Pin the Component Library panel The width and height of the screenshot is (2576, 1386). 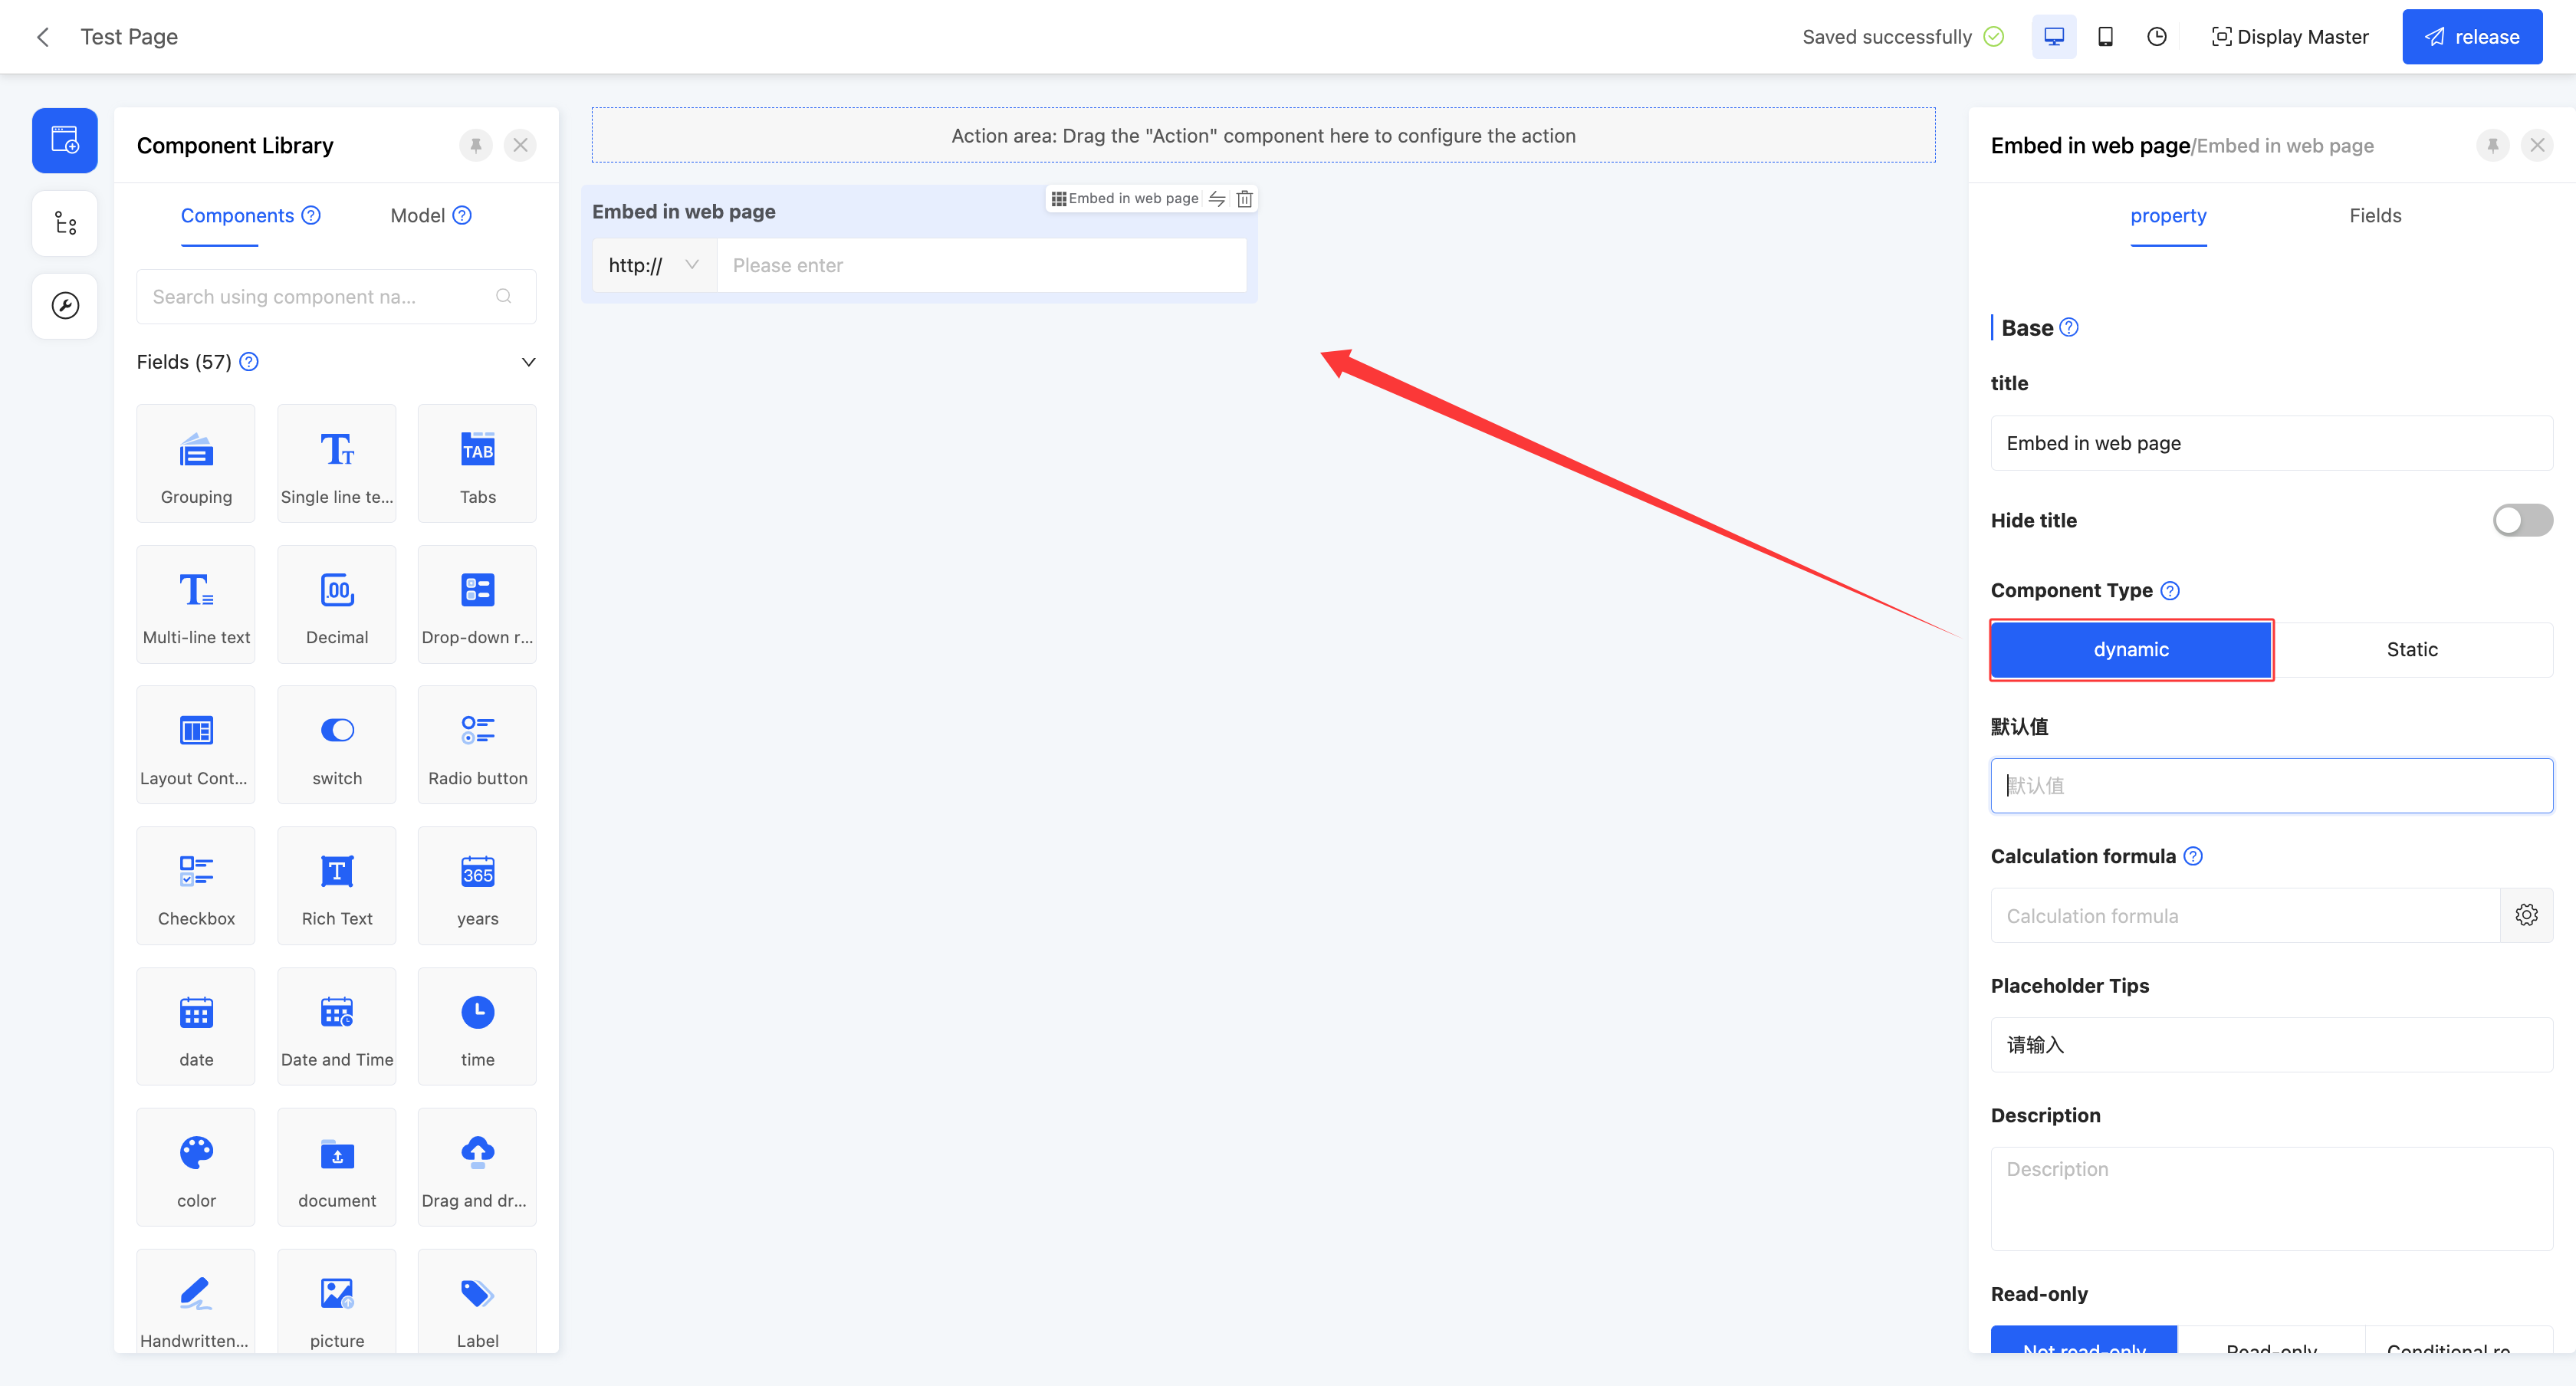point(476,145)
